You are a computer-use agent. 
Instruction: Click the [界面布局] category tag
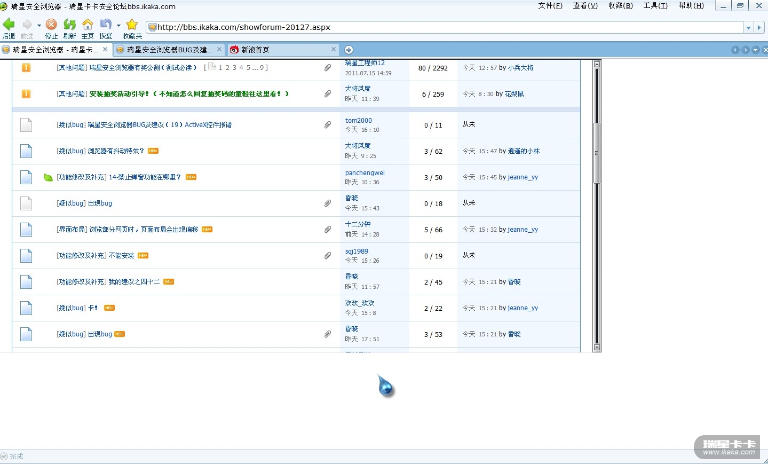[x=72, y=230]
